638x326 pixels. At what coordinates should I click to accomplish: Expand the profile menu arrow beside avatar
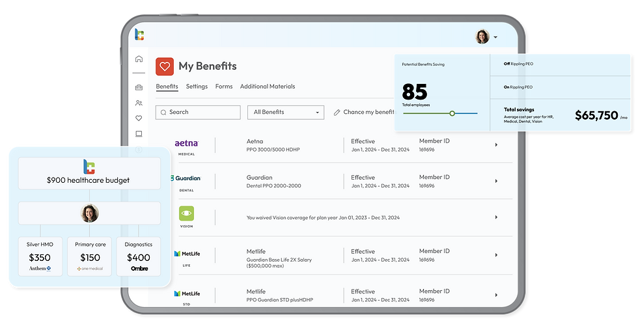pyautogui.click(x=495, y=37)
